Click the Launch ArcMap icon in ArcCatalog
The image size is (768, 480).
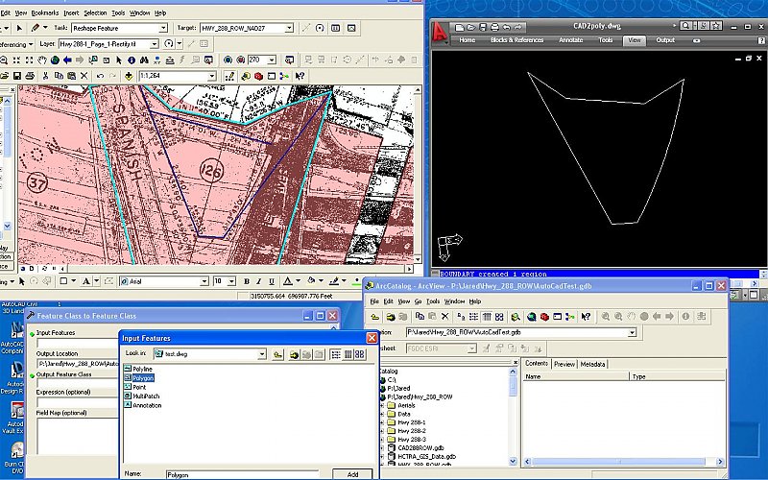point(530,316)
